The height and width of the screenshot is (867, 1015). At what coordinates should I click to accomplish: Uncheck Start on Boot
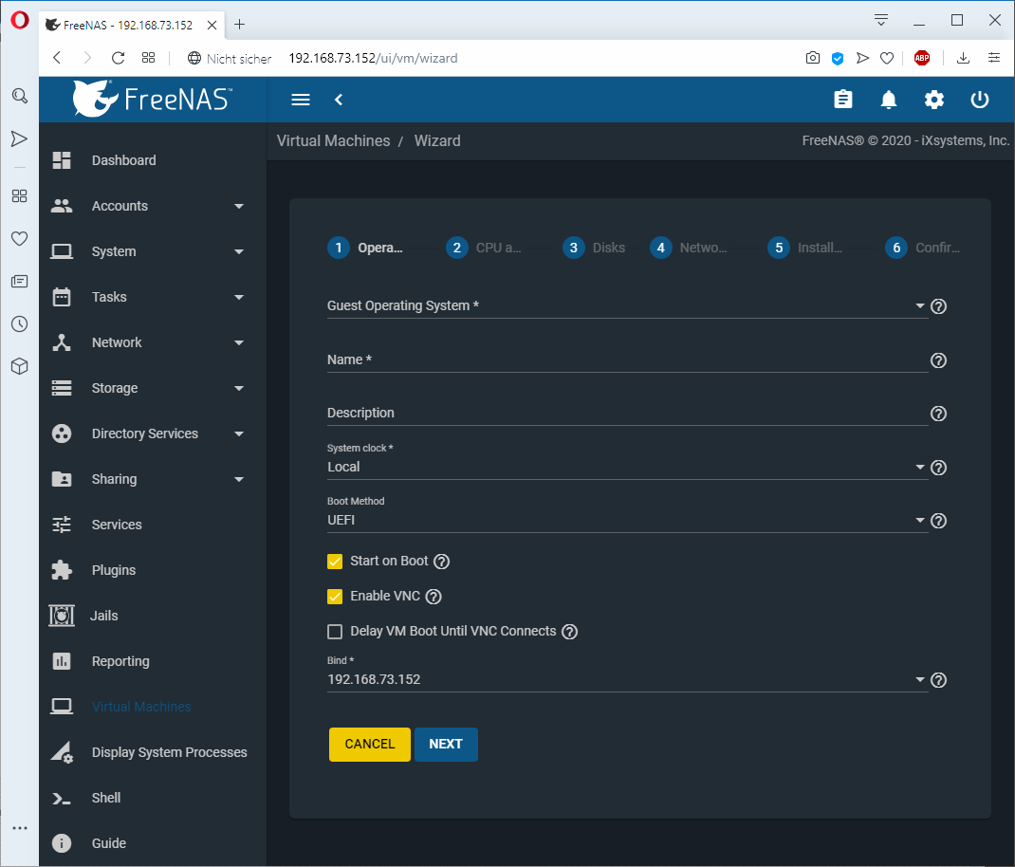coord(335,562)
